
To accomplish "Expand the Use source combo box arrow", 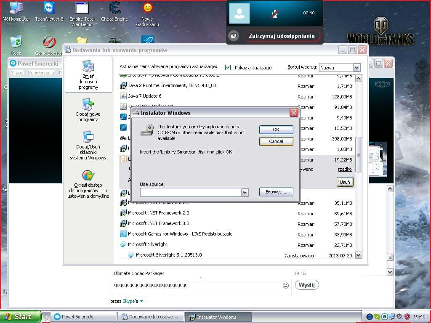I will point(245,192).
